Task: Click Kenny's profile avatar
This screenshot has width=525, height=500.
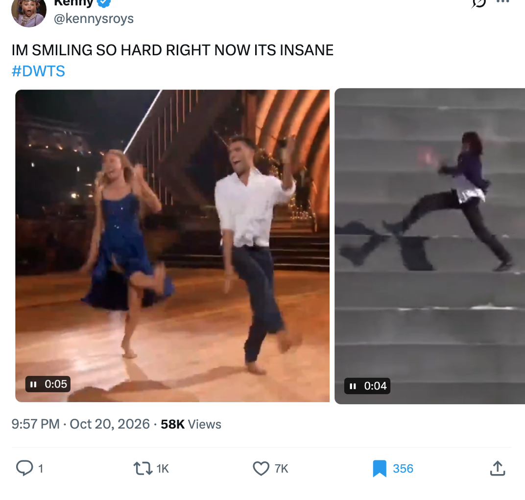Action: pyautogui.click(x=29, y=12)
